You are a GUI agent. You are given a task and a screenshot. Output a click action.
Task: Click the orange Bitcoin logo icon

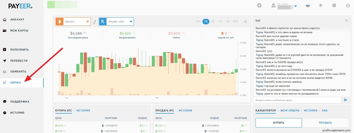[x=60, y=22]
